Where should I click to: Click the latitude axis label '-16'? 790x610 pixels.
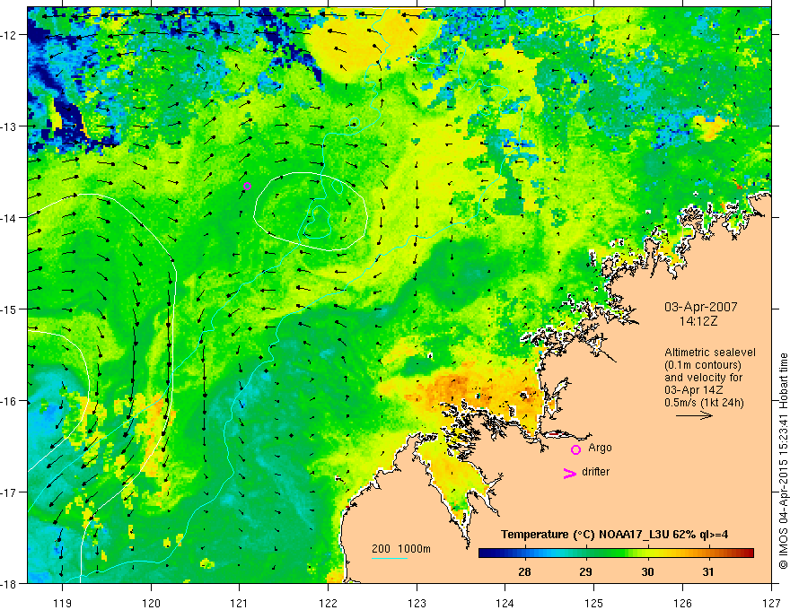[x=10, y=401]
